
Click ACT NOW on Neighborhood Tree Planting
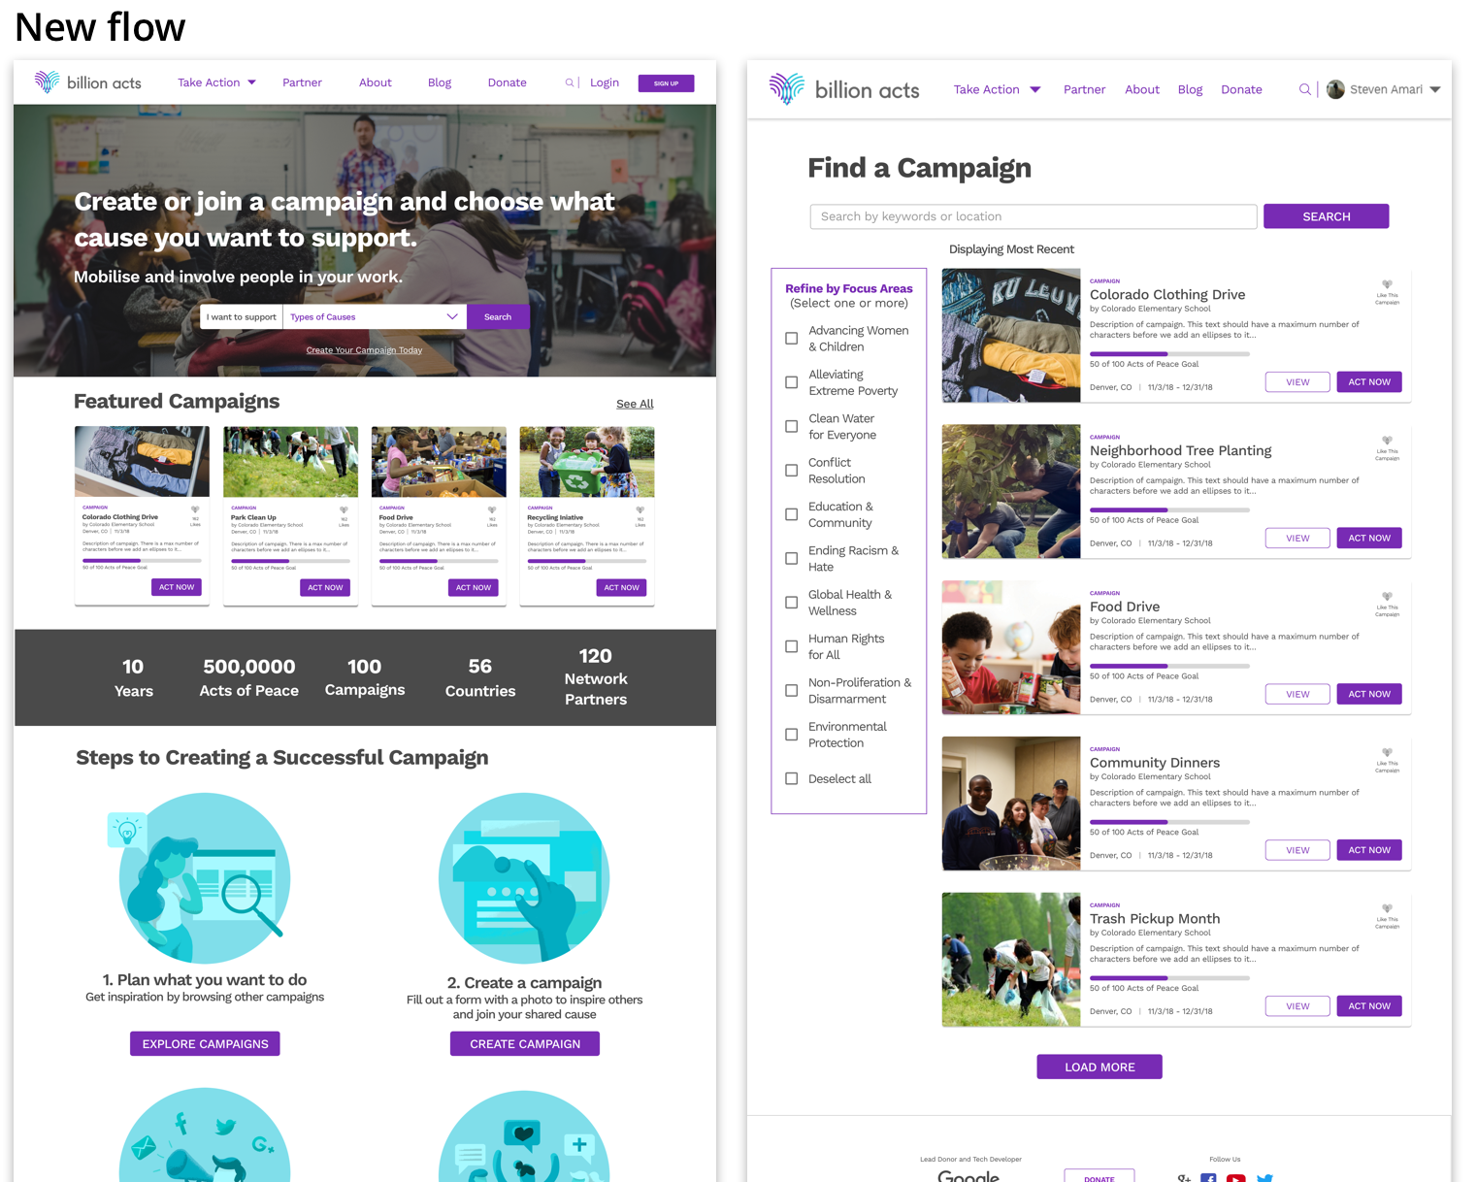click(1368, 538)
